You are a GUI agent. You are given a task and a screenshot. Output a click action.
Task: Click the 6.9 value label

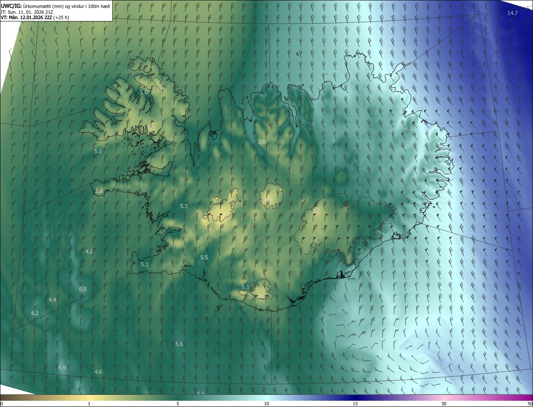[62, 367]
